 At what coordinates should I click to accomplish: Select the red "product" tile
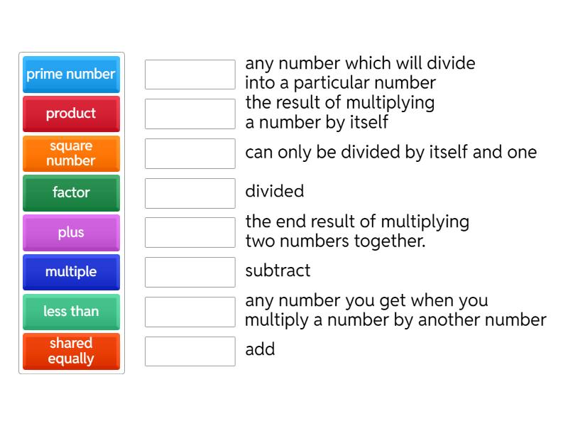point(71,114)
